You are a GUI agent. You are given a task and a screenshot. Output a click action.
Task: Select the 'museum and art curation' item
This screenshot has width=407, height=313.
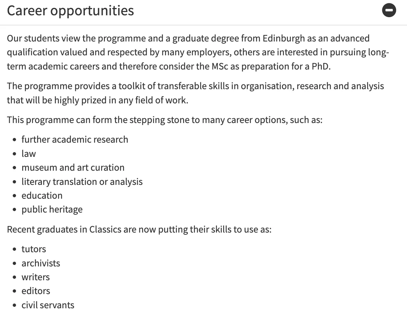[x=73, y=167]
